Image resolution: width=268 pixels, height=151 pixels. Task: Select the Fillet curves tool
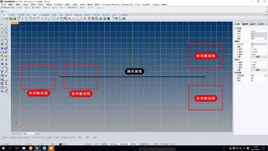pyautogui.click(x=6, y=41)
